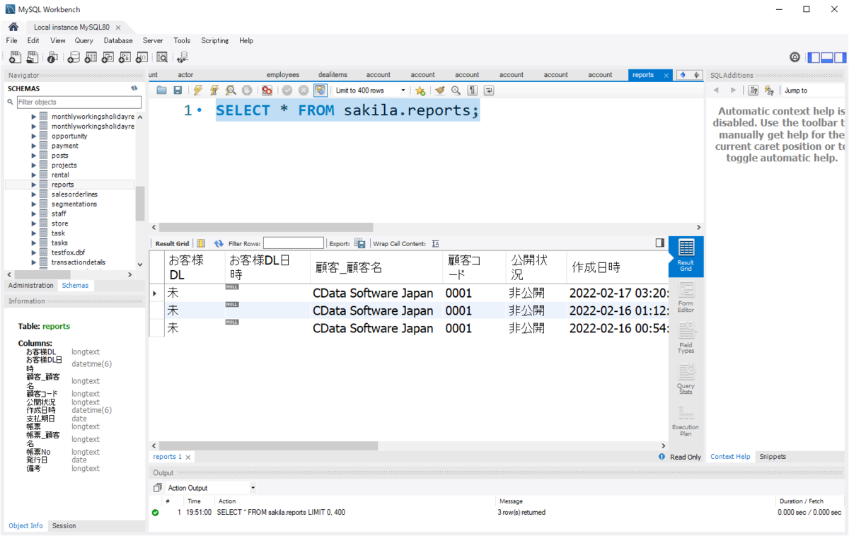Save the SQL script with the floppy icon

178,91
